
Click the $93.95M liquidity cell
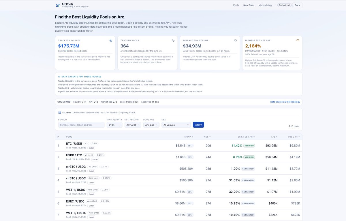(x=272, y=146)
